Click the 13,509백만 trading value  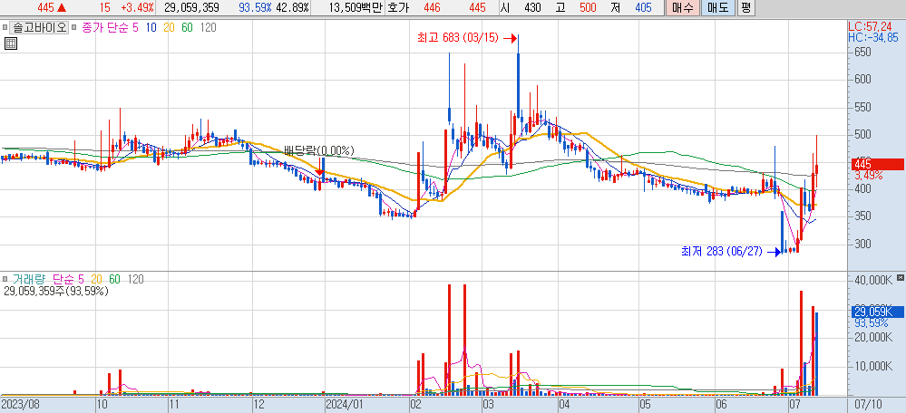[x=355, y=8]
